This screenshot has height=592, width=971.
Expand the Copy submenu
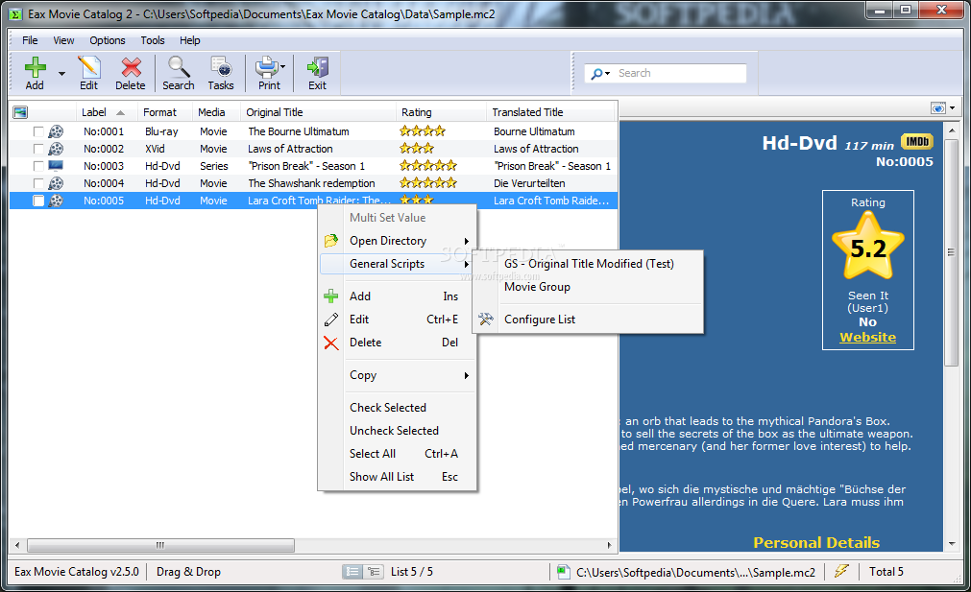[x=397, y=375]
